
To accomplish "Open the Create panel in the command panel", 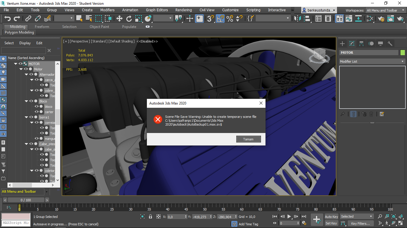I will pos(342,43).
